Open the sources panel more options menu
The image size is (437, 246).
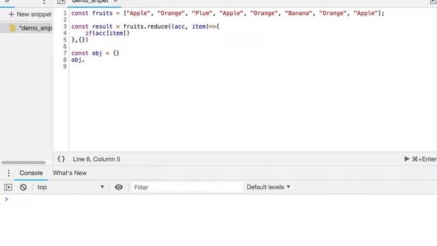click(x=44, y=1)
